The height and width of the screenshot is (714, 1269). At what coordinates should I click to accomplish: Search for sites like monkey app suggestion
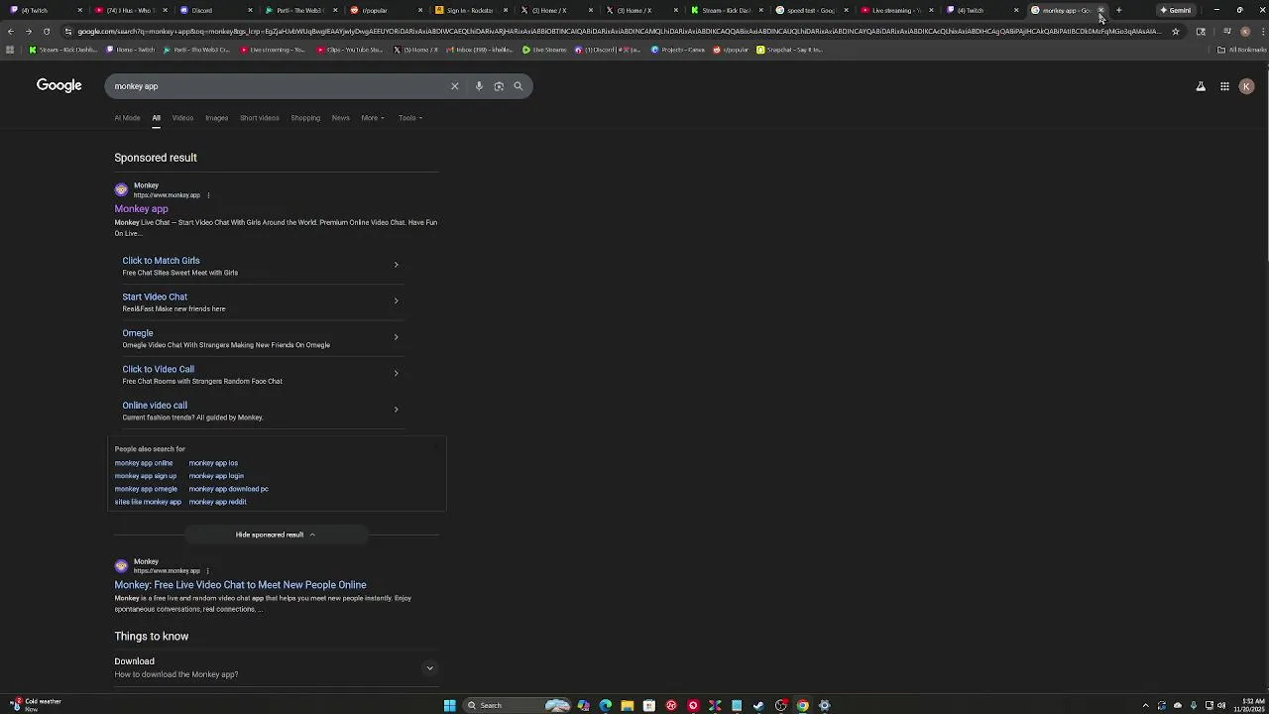coord(148,502)
